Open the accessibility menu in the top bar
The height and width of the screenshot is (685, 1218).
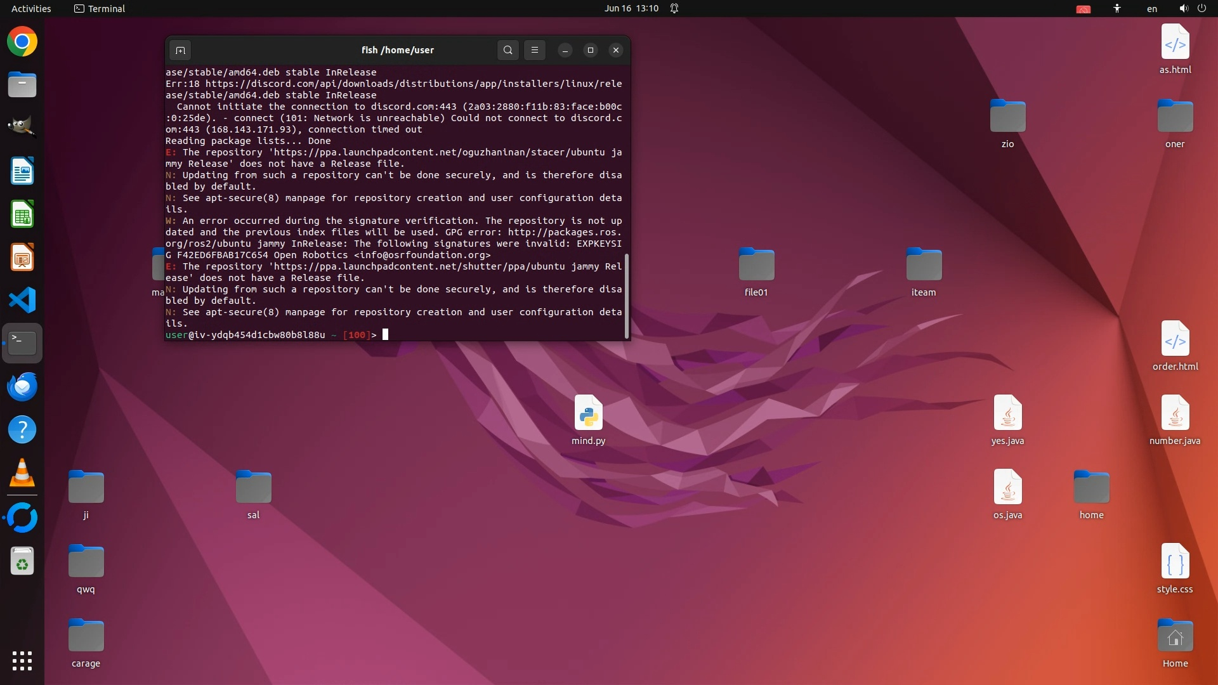[1116, 8]
